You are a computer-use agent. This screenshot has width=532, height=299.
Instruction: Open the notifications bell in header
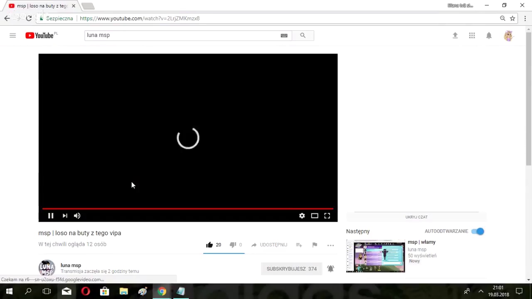click(x=489, y=35)
